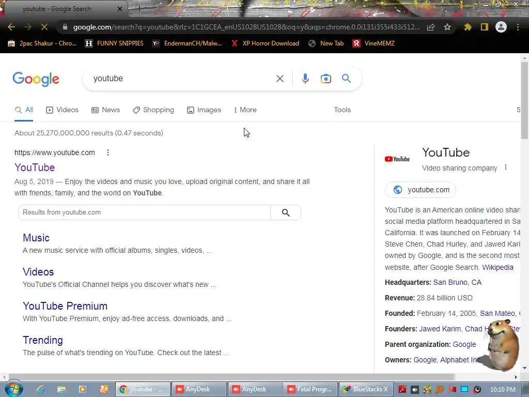Open the share-page icon in address bar

[431, 27]
